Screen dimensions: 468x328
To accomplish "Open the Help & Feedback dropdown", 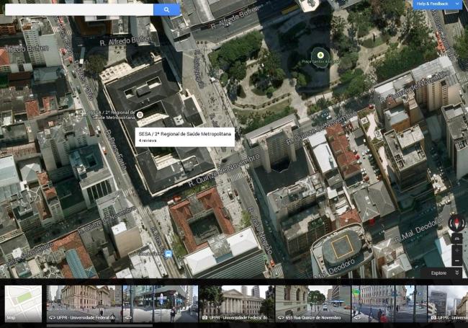I will (x=438, y=4).
